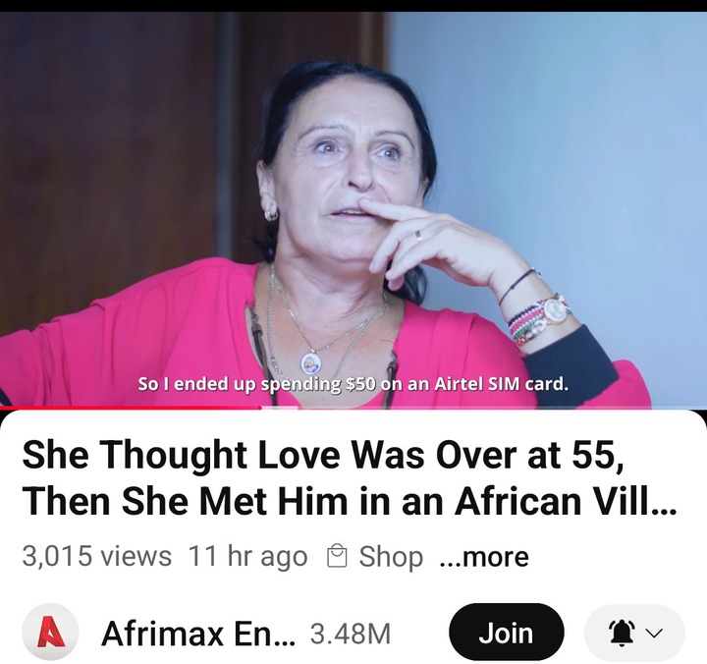707x664 pixels.
Task: Tap the shopping bag icon
Action: point(337,556)
